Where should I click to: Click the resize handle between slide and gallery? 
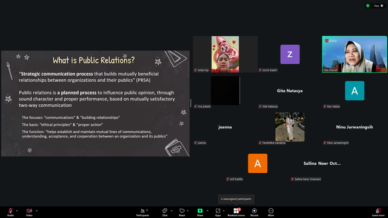pyautogui.click(x=191, y=103)
